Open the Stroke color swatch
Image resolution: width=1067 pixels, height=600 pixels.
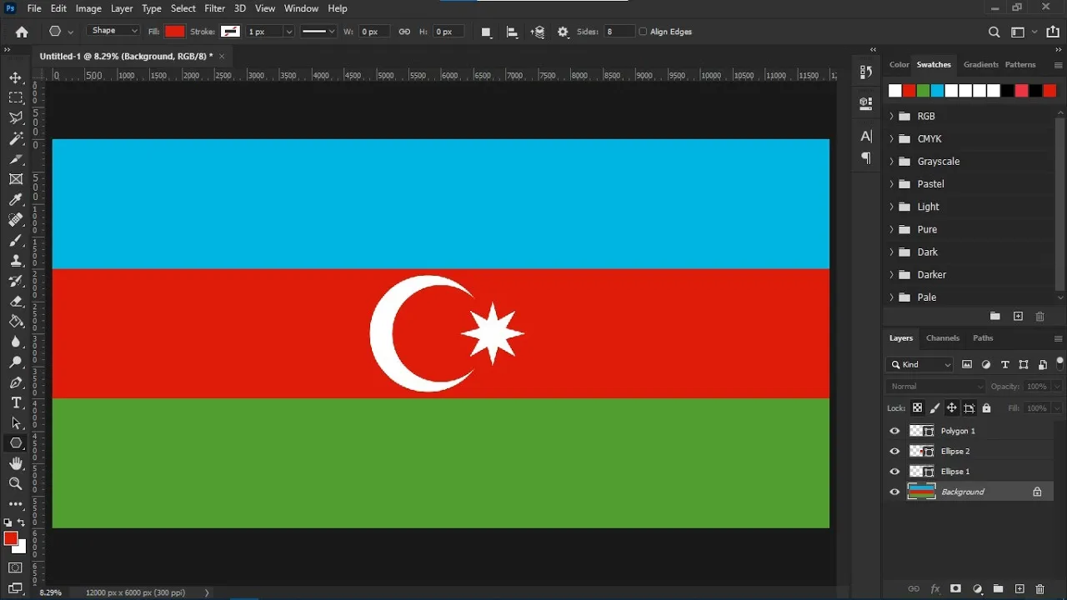(x=230, y=32)
